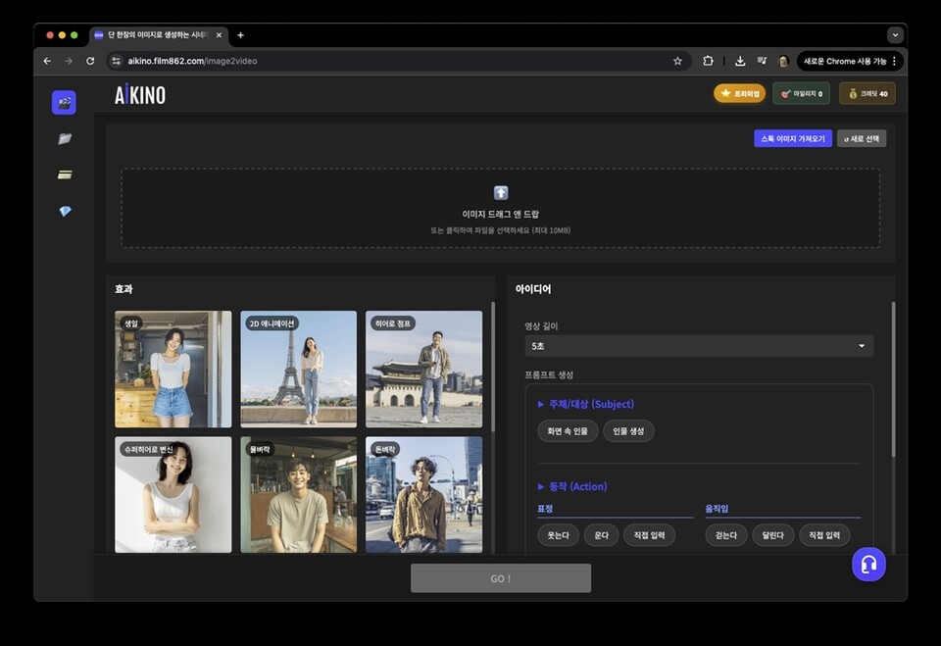Click the 프리미엄 premium button
Screen dimensions: 941x646
(x=739, y=93)
